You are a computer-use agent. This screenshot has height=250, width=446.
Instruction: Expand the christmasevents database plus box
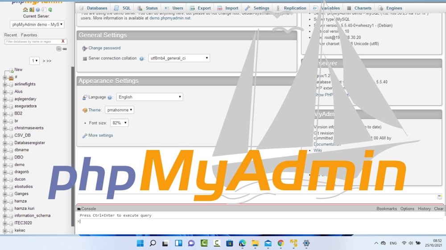pos(5,128)
